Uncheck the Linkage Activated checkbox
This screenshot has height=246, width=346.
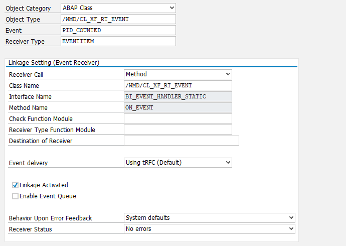15,185
